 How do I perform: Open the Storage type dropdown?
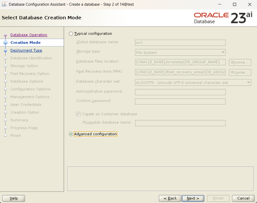click(180, 52)
